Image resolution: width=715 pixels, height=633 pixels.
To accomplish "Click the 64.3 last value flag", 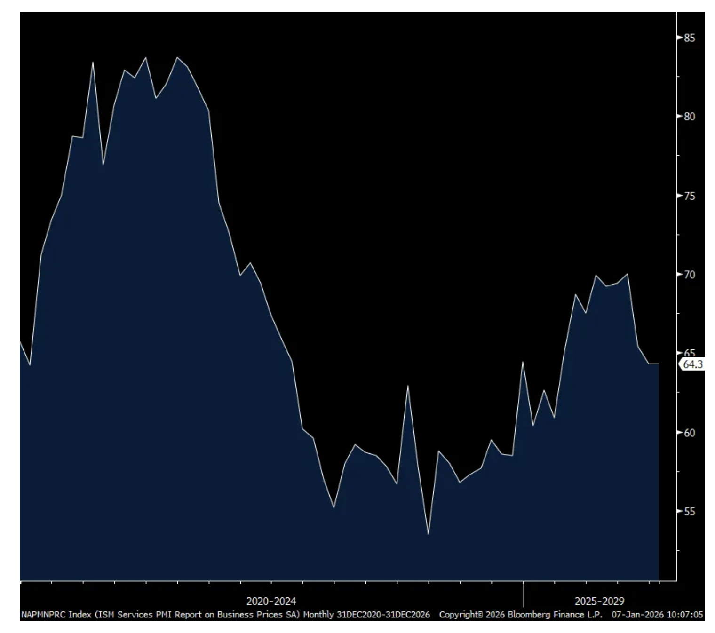I will click(692, 364).
